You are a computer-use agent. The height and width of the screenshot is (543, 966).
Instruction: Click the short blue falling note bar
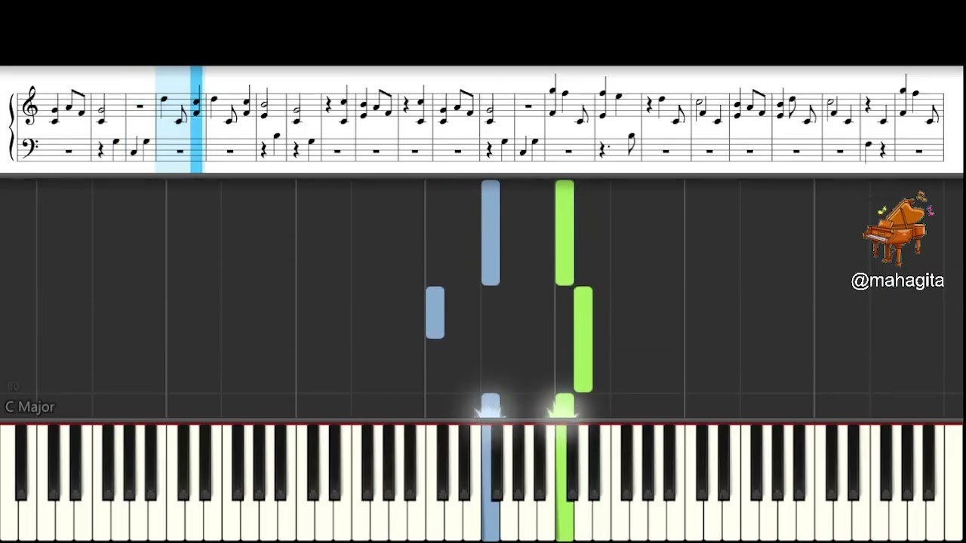tap(435, 312)
